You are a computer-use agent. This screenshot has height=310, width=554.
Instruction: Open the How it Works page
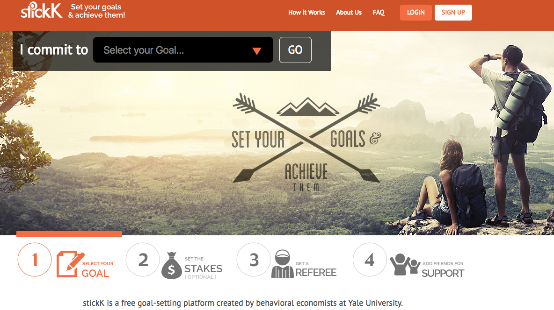(306, 12)
